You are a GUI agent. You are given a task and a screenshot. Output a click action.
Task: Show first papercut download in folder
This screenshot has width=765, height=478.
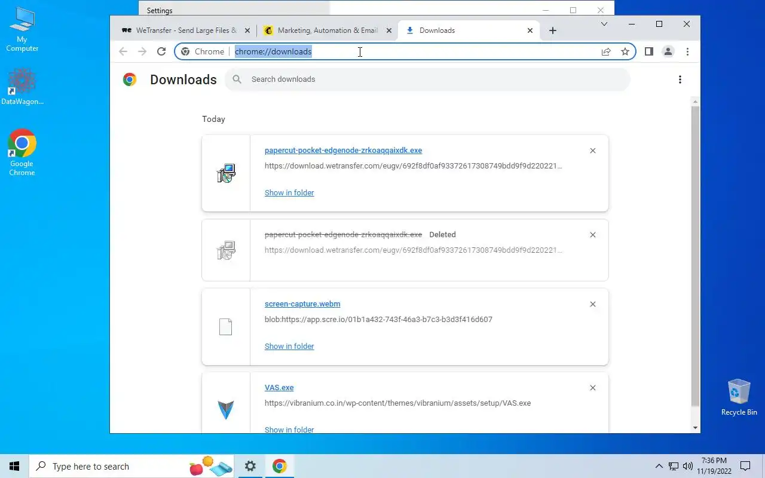[x=289, y=193]
